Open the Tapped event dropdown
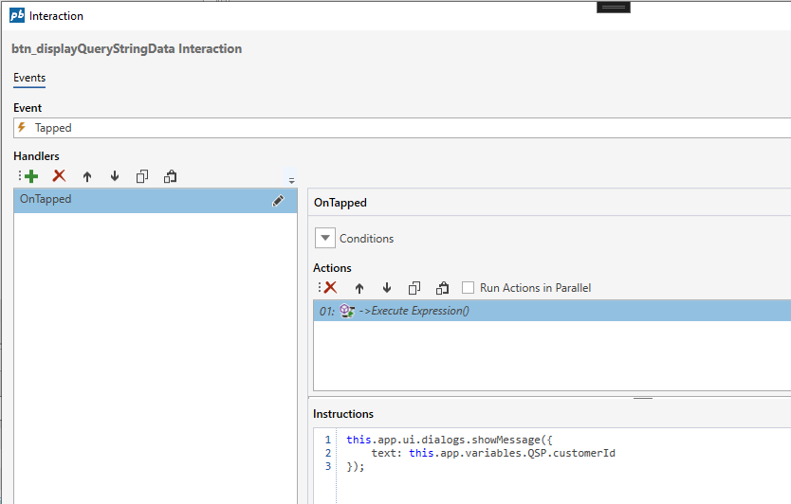This screenshot has width=791, height=504. tap(398, 128)
